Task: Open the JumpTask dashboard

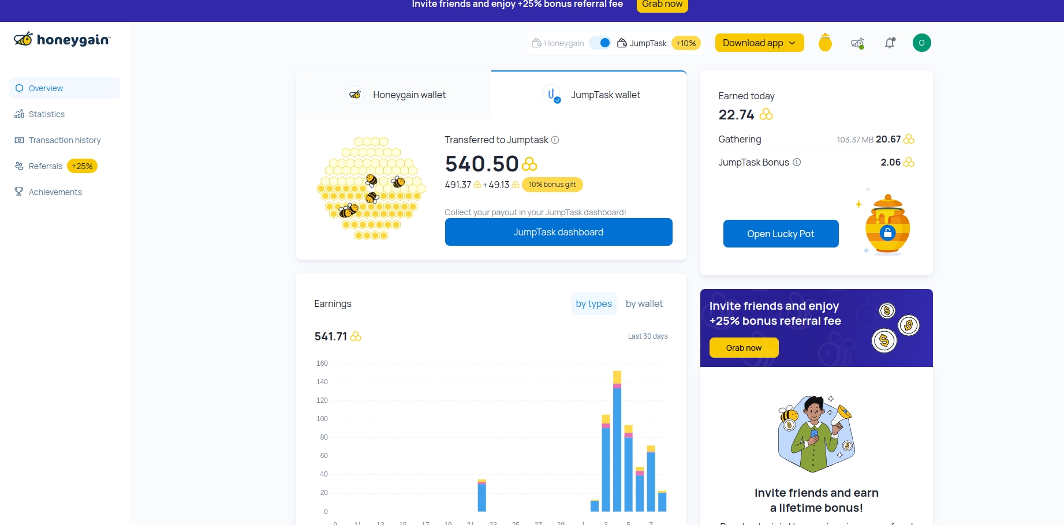Action: pos(558,232)
